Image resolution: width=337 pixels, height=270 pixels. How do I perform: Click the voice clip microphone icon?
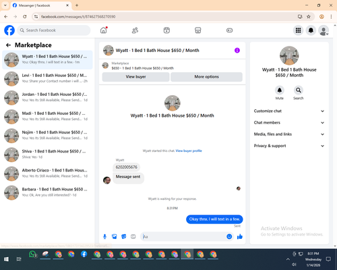[x=104, y=236]
